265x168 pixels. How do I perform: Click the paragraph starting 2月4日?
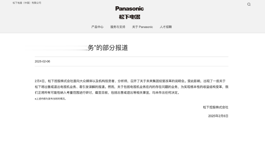click(x=132, y=87)
